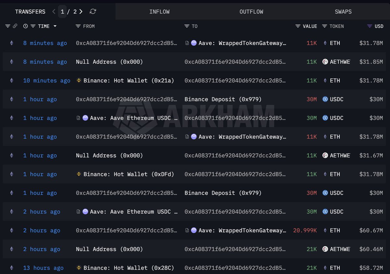Switch to the SWAPS tab
This screenshot has height=274, width=390.
tap(343, 12)
